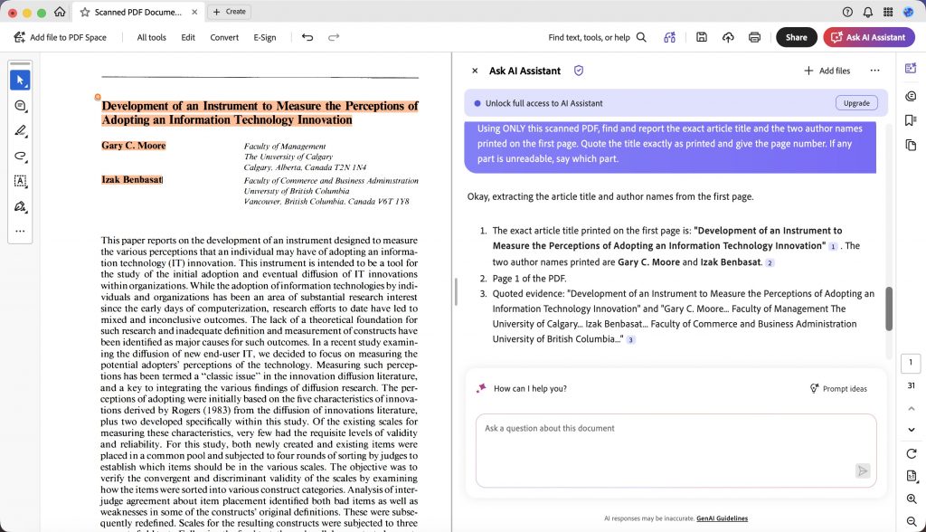Image resolution: width=926 pixels, height=532 pixels.
Task: Click the Undo arrow
Action: tap(307, 37)
